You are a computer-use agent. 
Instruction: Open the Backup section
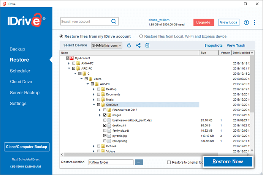[x=17, y=49]
